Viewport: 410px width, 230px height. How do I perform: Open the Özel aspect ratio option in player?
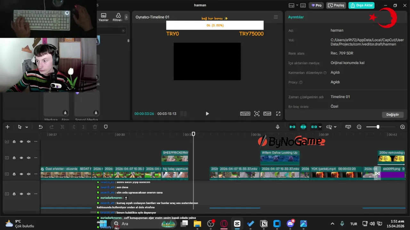[x=267, y=113]
